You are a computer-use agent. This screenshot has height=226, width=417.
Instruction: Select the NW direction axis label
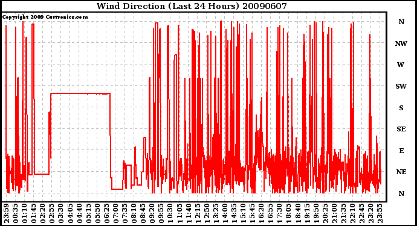point(401,43)
